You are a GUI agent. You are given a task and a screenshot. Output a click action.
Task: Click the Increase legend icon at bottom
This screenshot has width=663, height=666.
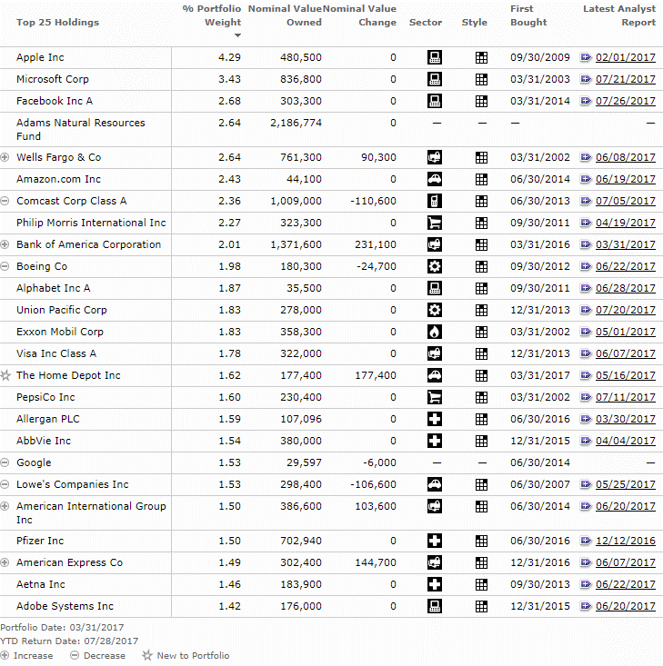[x=5, y=655]
